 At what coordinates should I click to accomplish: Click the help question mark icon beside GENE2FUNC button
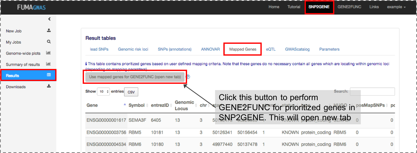pyautogui.click(x=188, y=77)
